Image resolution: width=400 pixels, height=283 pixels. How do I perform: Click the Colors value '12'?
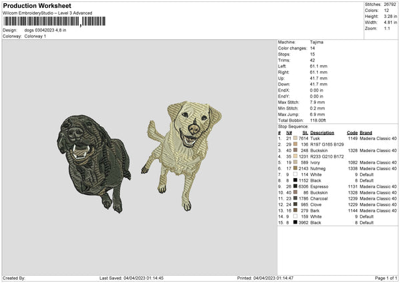pyautogui.click(x=387, y=11)
